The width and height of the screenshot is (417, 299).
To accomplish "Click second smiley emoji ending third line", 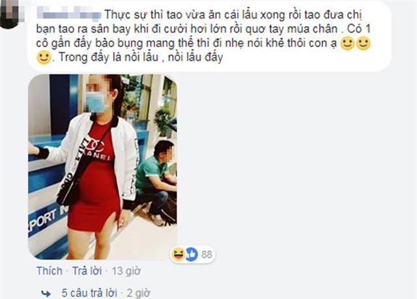I will point(364,44).
